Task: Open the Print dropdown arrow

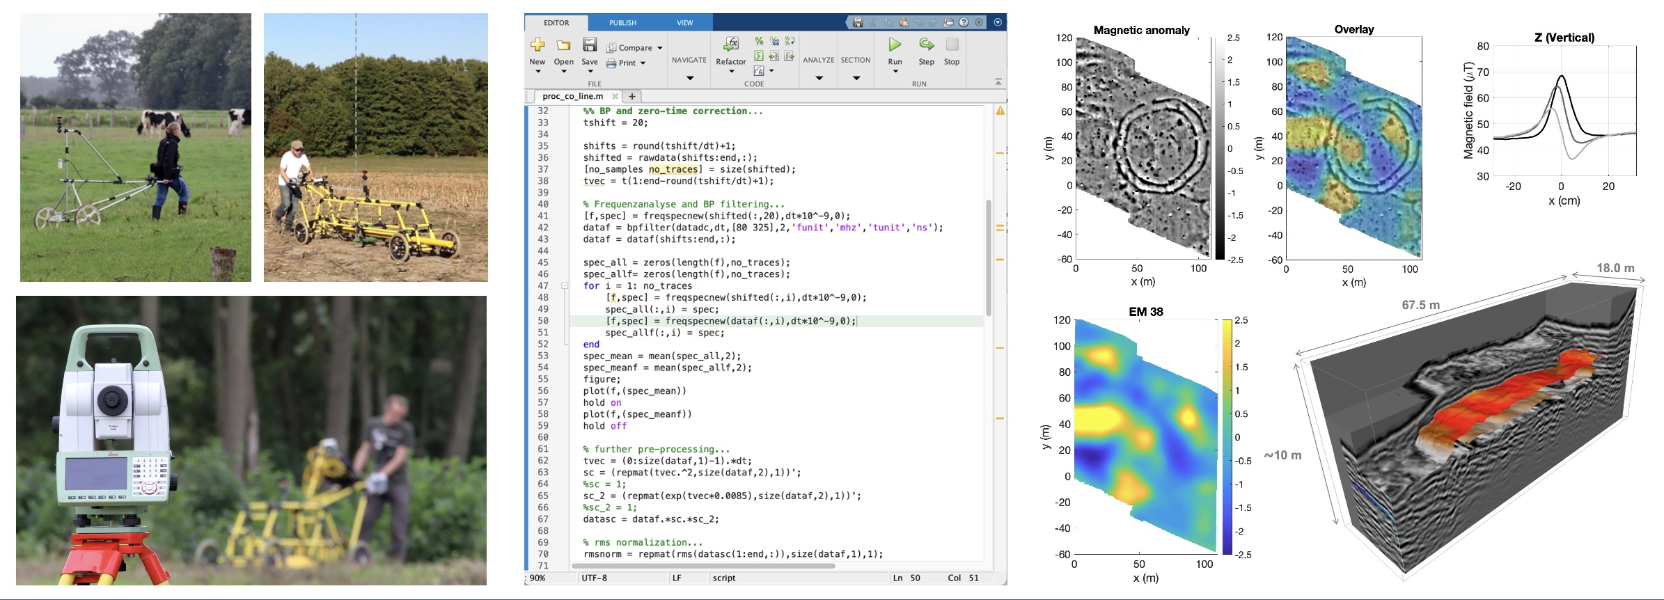Action: tap(643, 63)
